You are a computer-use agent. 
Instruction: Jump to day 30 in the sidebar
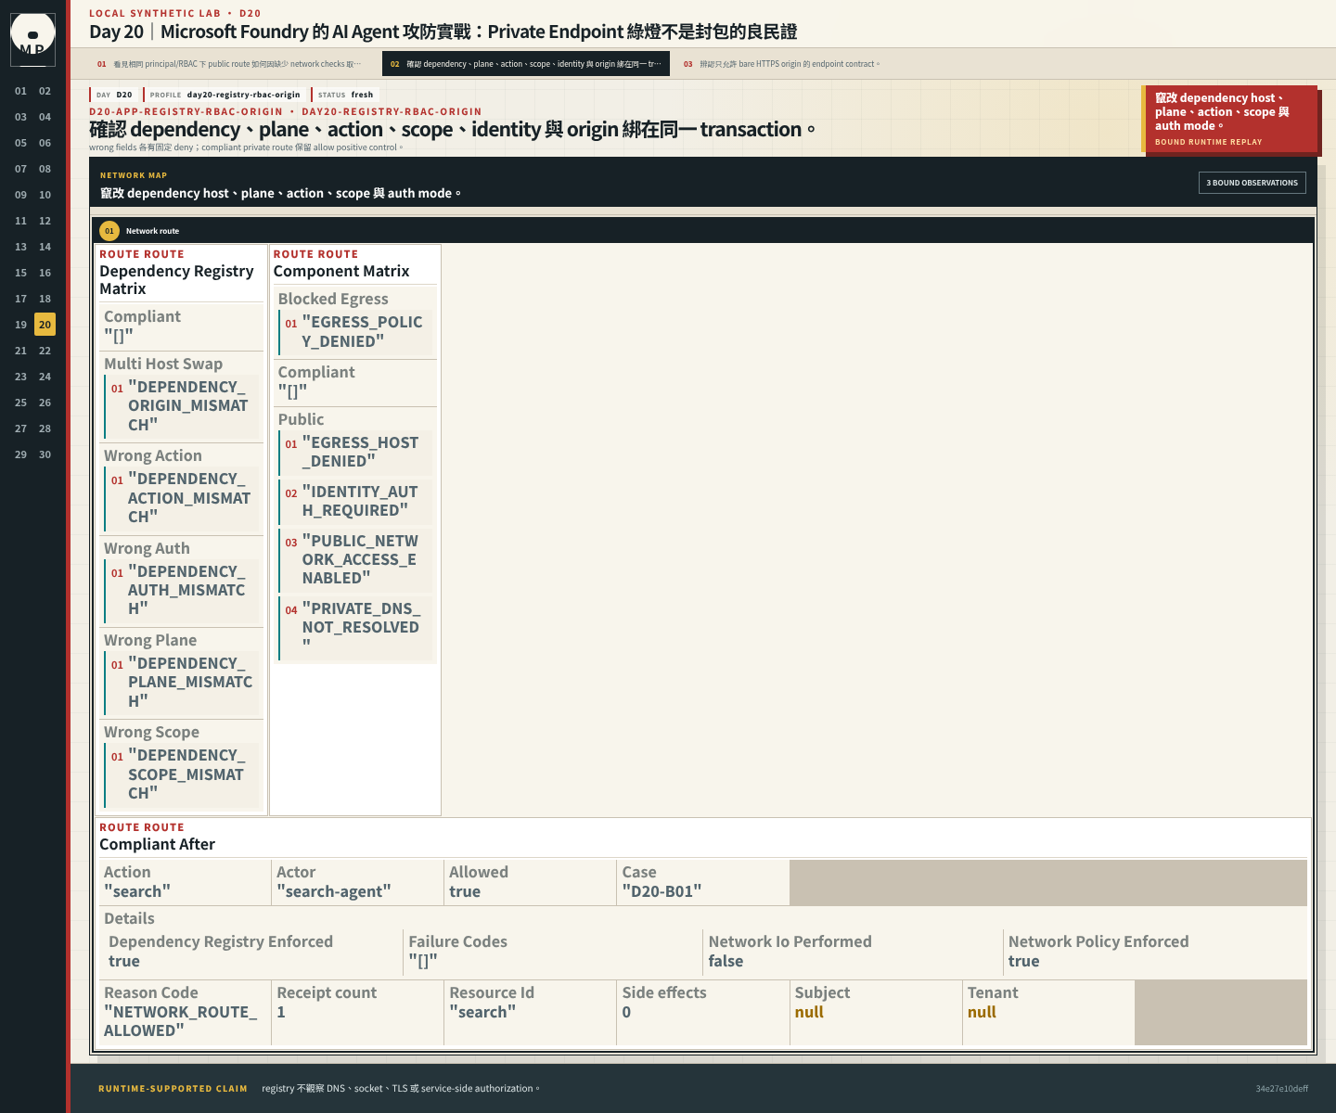pos(45,454)
